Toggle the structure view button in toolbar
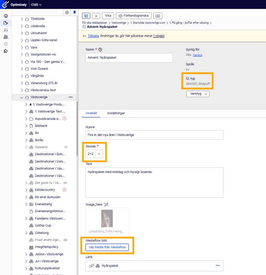Viewport: 266px width, 275px height. pos(86,16)
